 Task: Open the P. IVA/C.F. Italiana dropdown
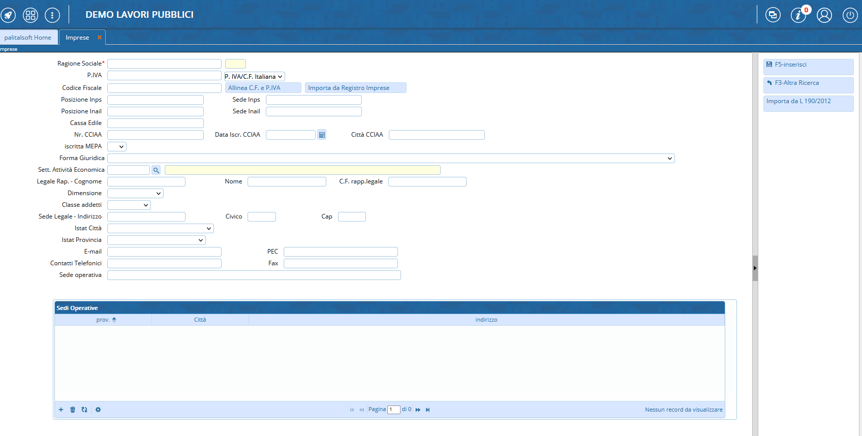coord(254,77)
